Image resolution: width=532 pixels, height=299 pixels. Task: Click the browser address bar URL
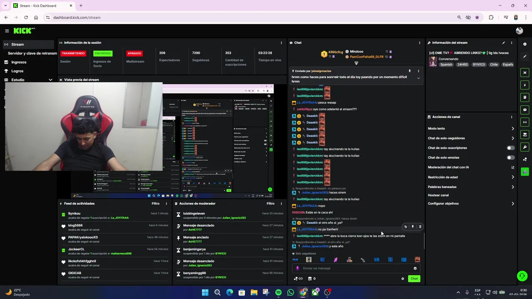77,17
